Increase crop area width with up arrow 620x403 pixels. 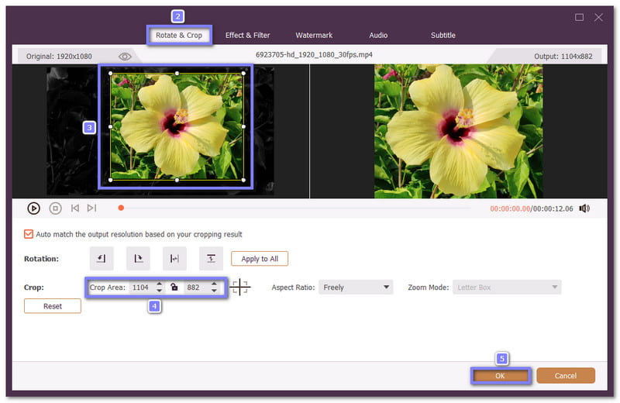pyautogui.click(x=160, y=284)
